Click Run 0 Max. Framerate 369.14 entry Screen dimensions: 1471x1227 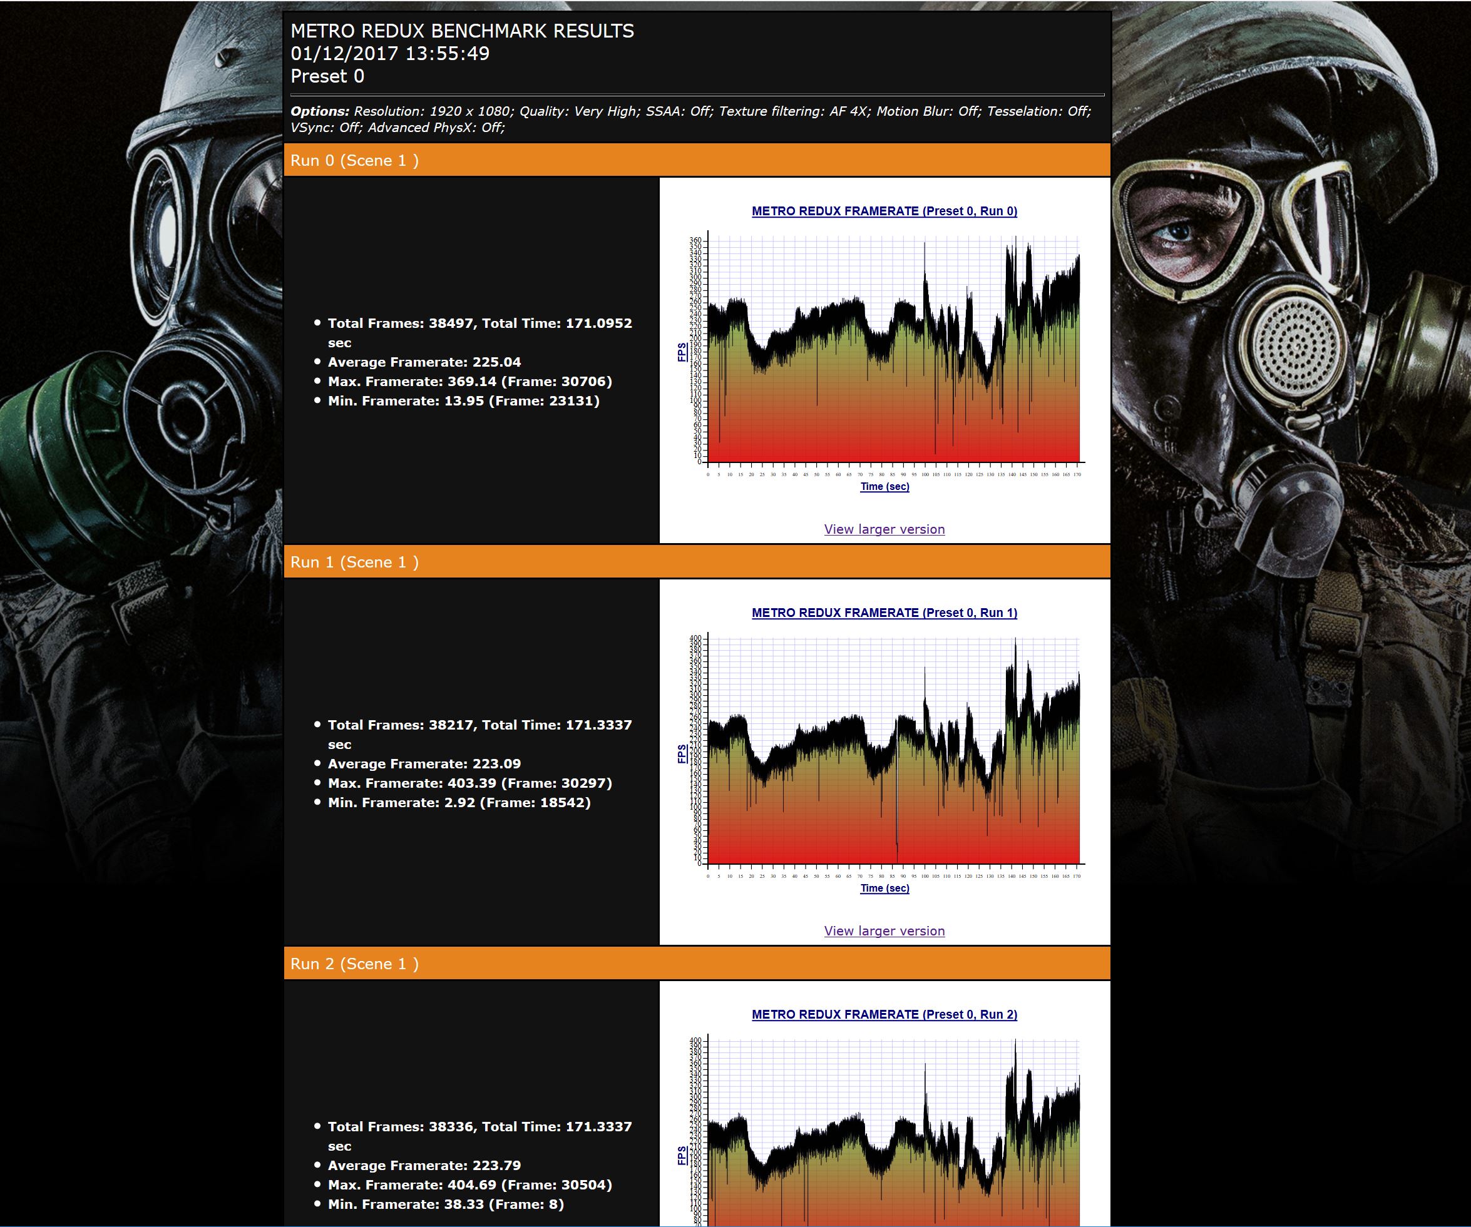point(469,382)
